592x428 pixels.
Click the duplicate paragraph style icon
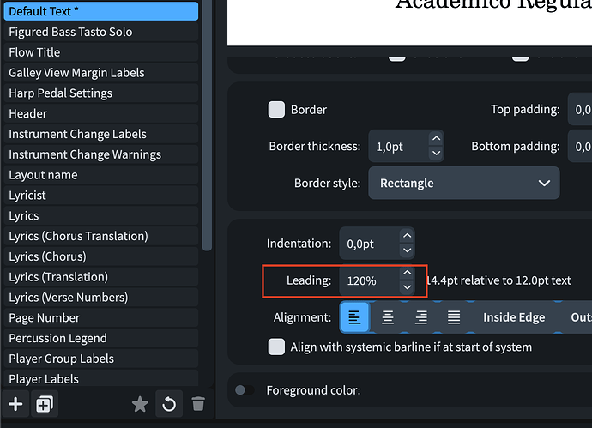click(x=45, y=404)
